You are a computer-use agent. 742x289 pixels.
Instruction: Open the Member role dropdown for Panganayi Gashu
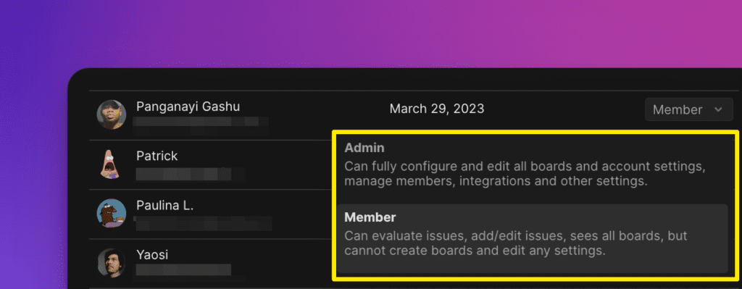click(688, 110)
